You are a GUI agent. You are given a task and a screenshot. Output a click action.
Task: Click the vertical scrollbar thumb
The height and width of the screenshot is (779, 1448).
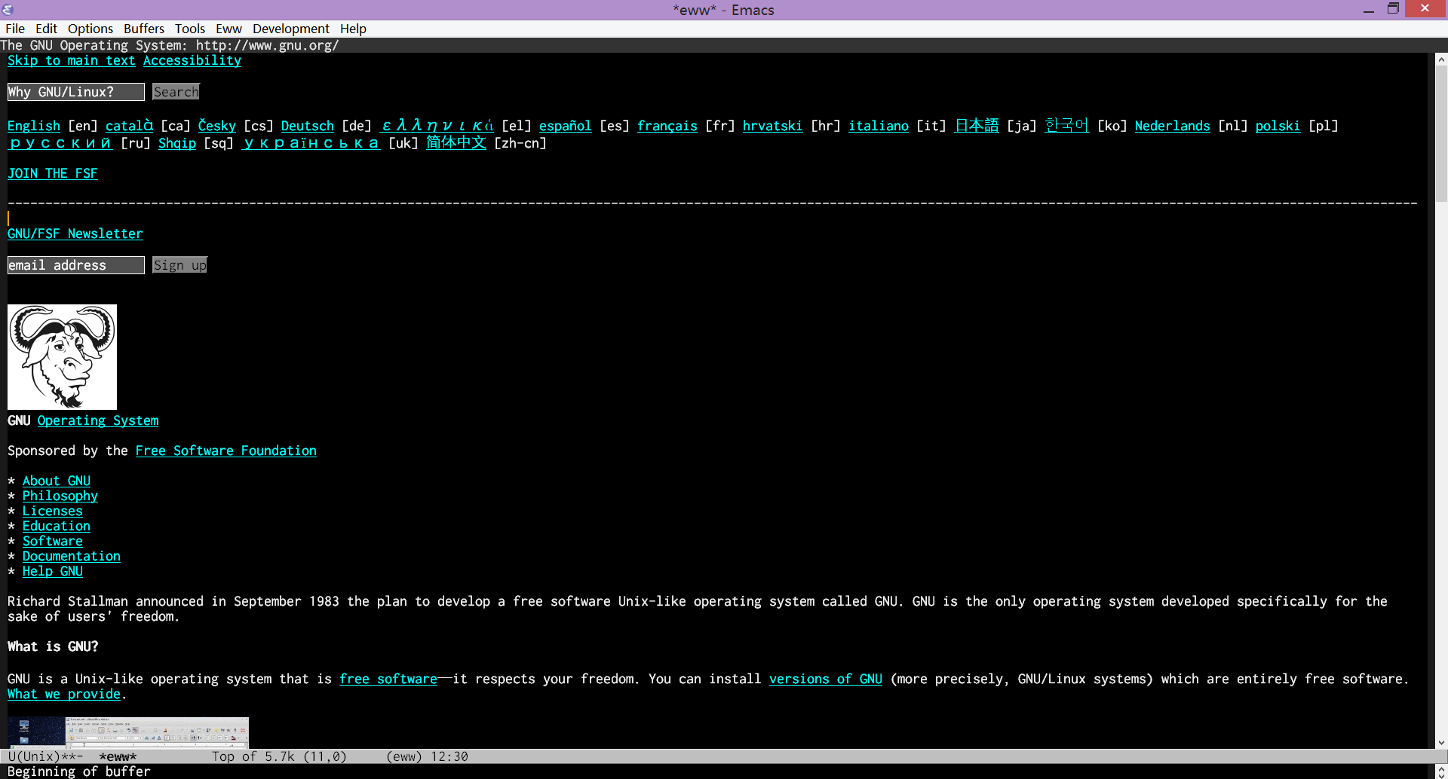click(1441, 132)
